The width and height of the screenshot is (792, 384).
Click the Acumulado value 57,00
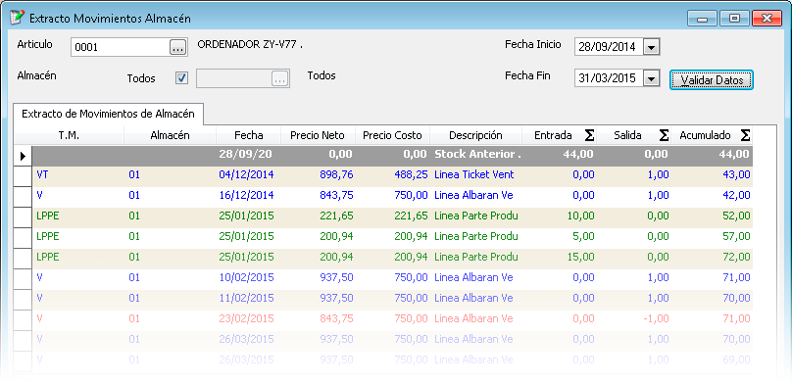[736, 236]
